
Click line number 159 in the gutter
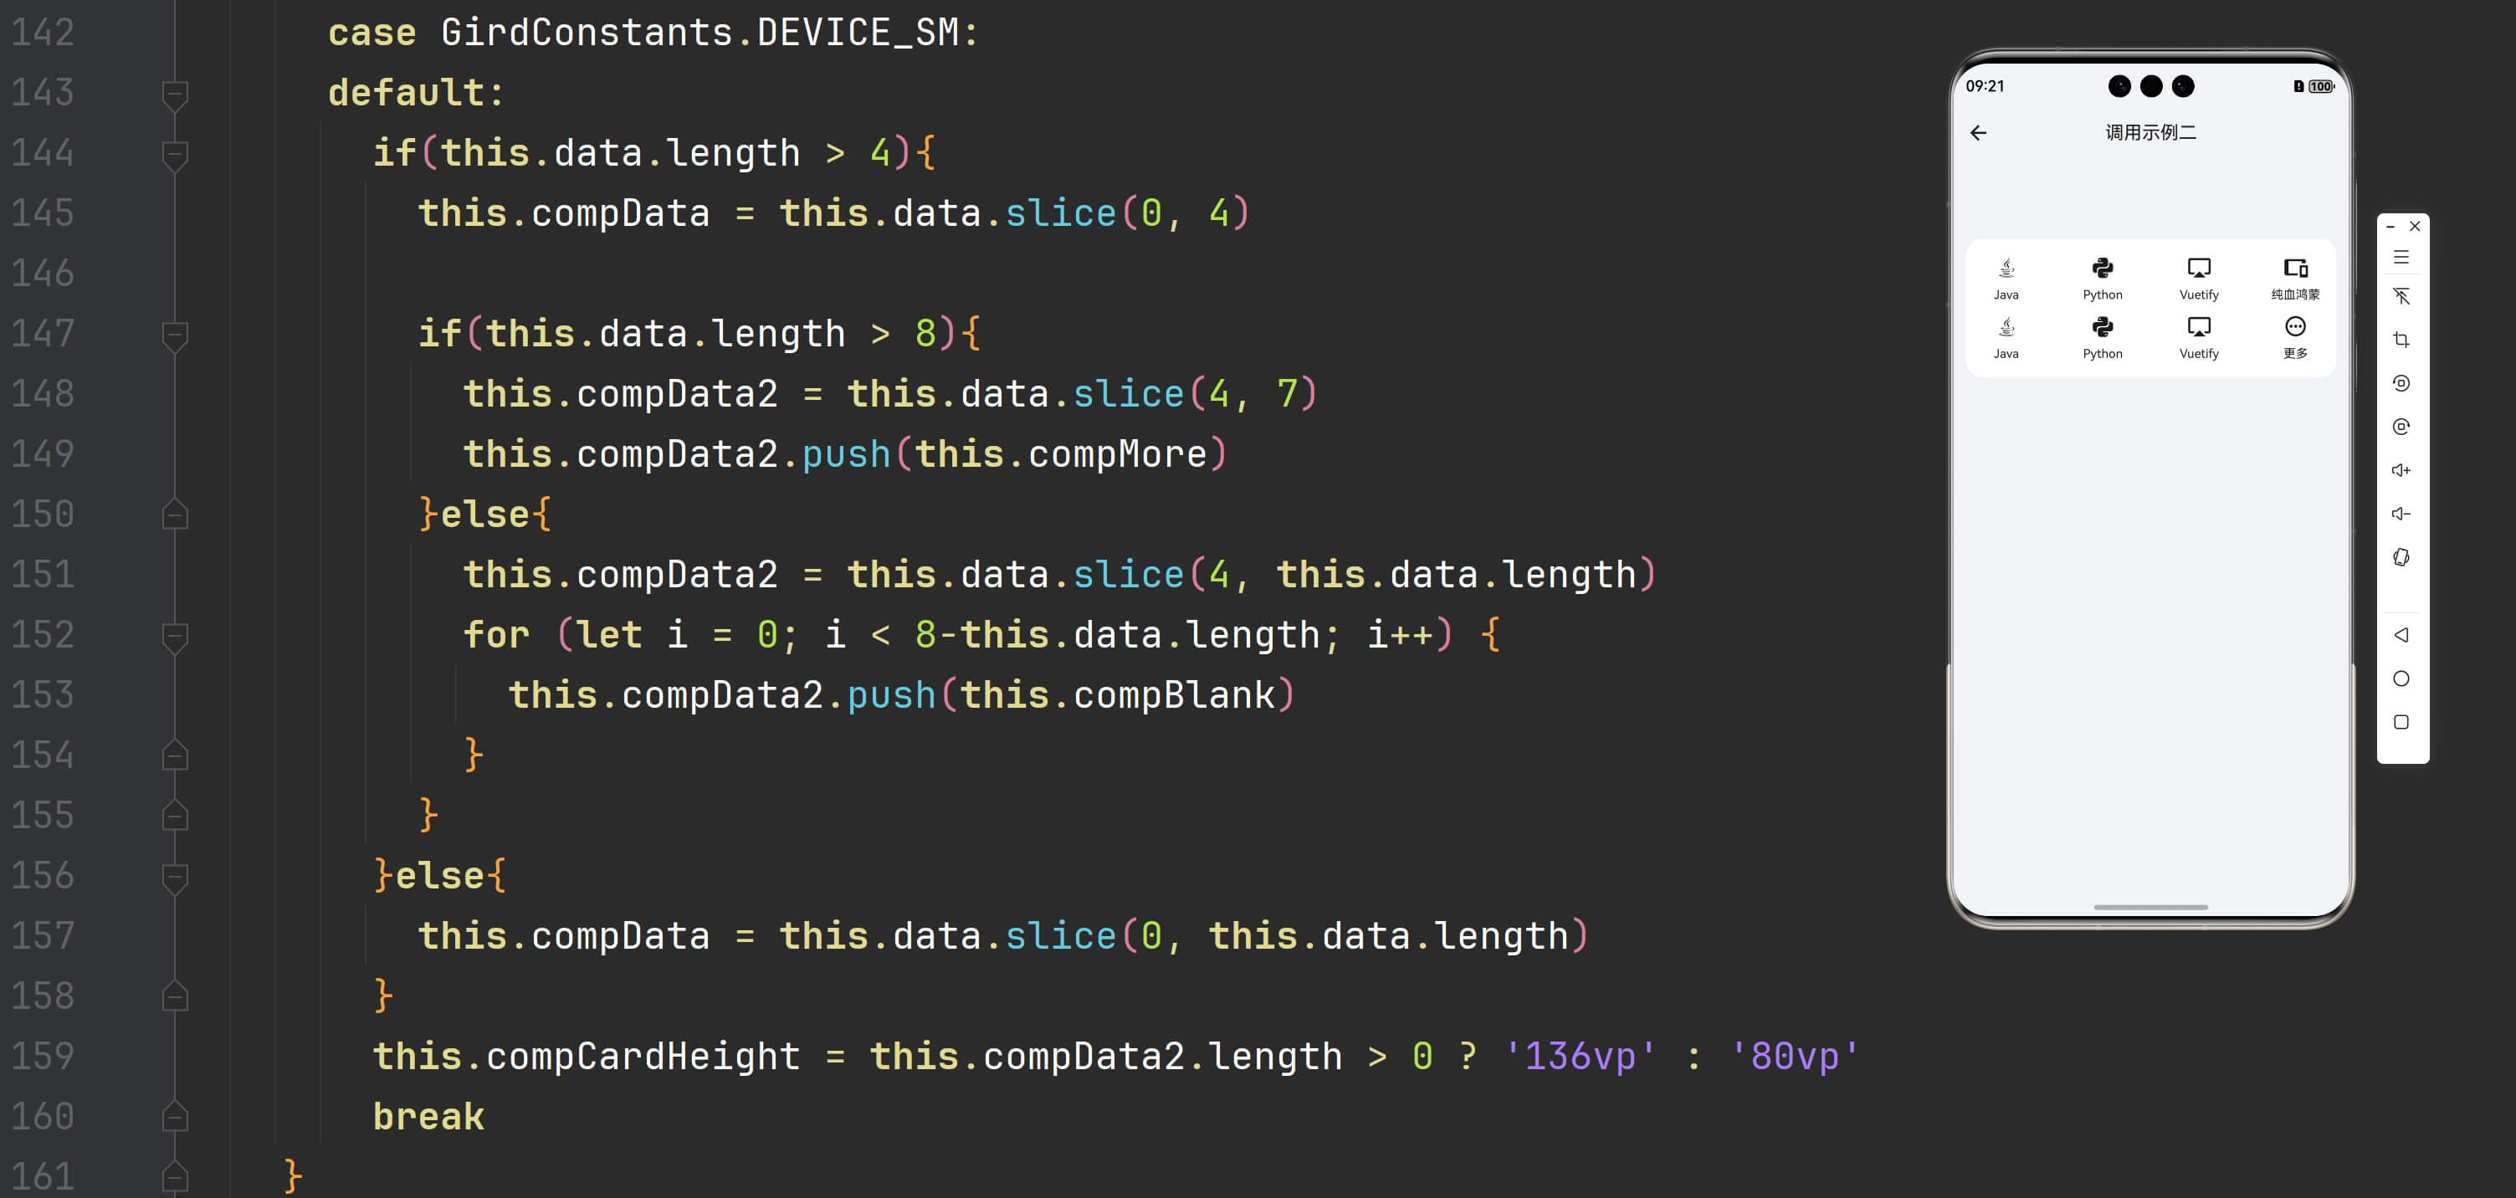43,1057
